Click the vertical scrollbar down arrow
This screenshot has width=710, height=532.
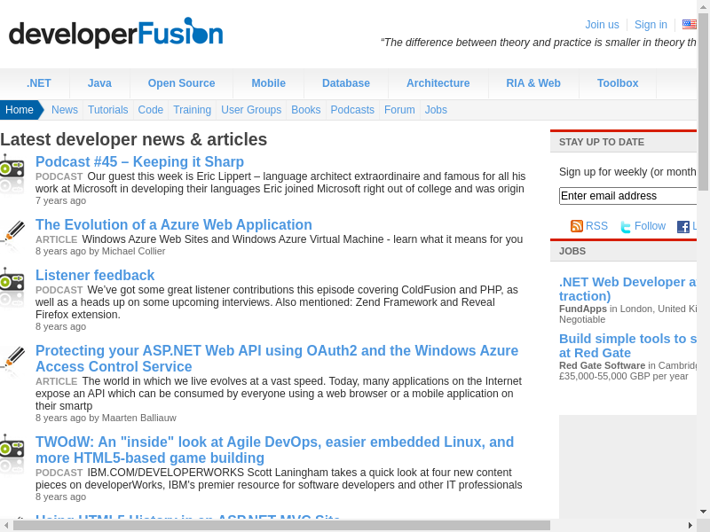click(703, 512)
